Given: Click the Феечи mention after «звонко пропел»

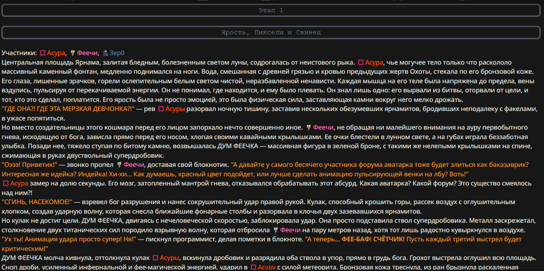Looking at the screenshot, I should tap(134, 165).
